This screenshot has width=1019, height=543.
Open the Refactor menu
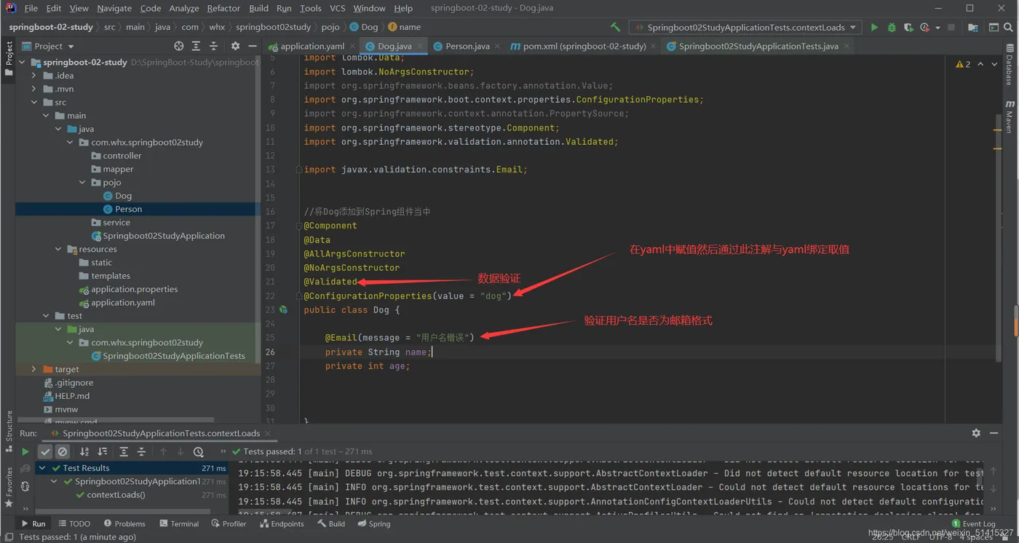(223, 8)
